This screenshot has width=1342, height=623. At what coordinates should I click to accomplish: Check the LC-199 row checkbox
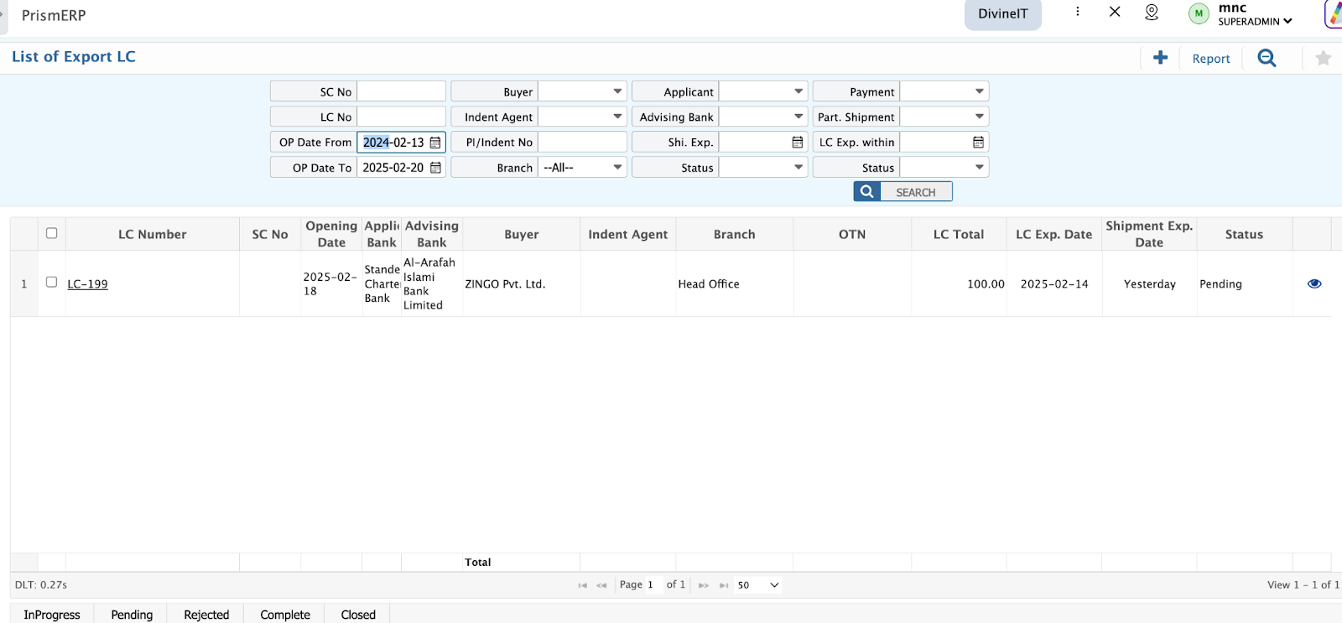(51, 282)
